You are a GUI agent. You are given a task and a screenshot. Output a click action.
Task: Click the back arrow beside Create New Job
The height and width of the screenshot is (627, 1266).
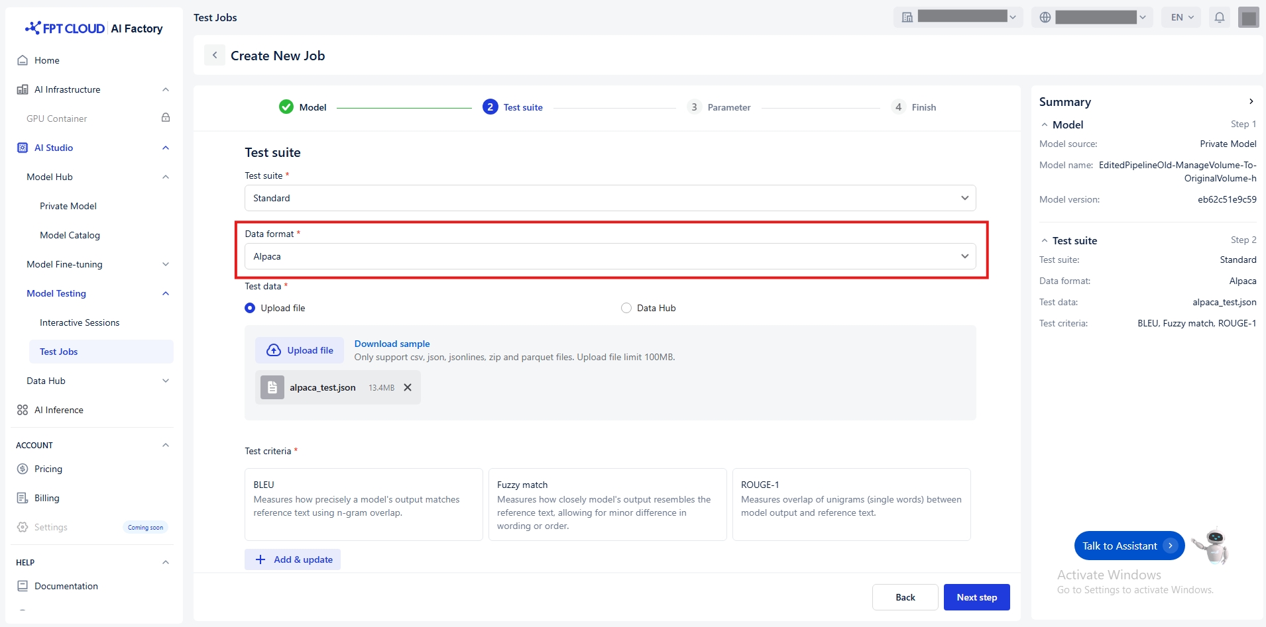214,56
